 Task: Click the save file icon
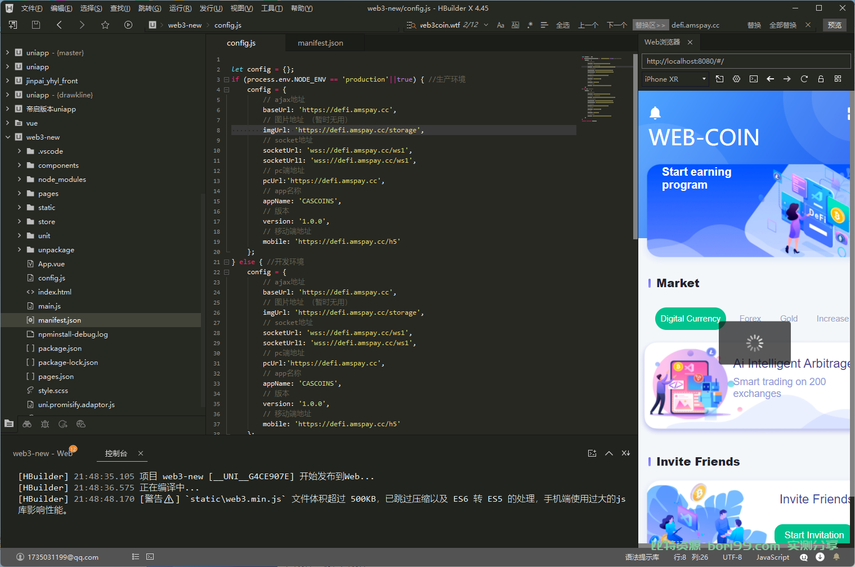(x=36, y=25)
